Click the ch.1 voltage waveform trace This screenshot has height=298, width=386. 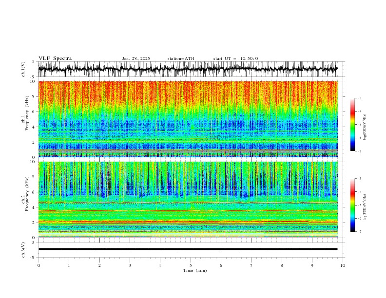[x=188, y=69]
